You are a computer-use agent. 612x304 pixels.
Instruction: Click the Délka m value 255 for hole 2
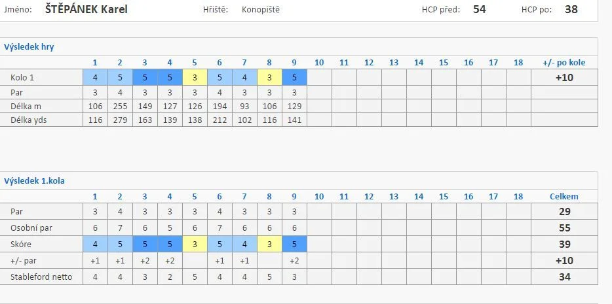point(120,107)
